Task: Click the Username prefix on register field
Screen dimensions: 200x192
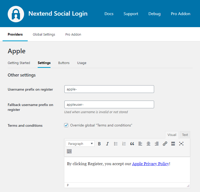Action: pos(109,89)
